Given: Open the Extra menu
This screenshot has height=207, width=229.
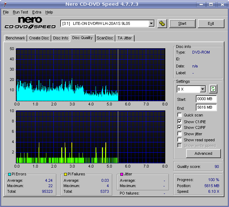Looking at the screenshot, I should pyautogui.click(x=36, y=12).
